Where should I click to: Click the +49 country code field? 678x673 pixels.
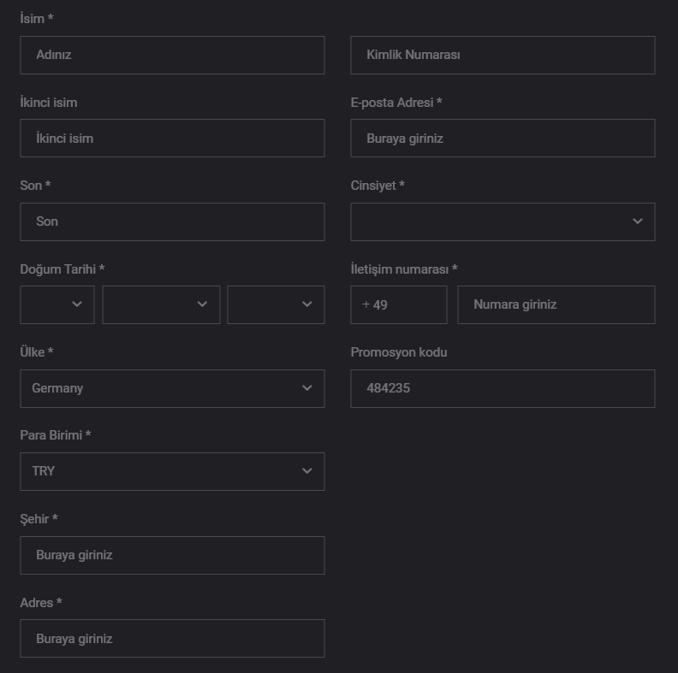point(398,304)
